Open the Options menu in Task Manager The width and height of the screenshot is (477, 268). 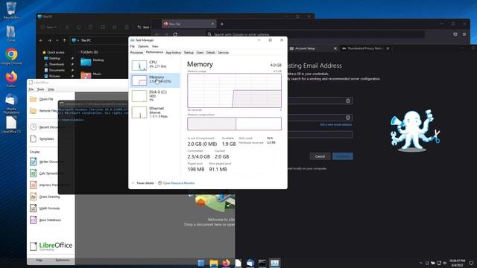click(143, 46)
